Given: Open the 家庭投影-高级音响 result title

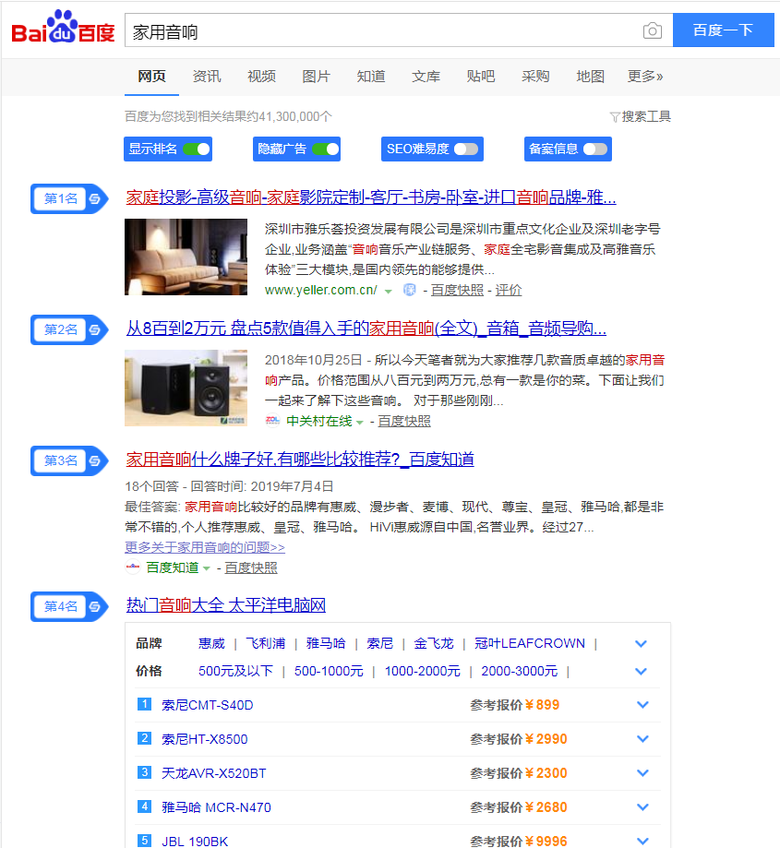Looking at the screenshot, I should tap(371, 197).
